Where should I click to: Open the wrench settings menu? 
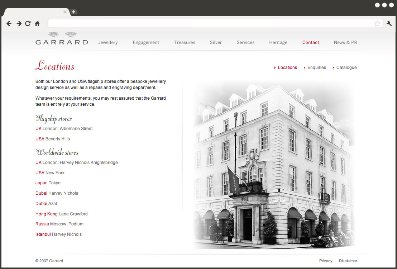click(x=389, y=24)
